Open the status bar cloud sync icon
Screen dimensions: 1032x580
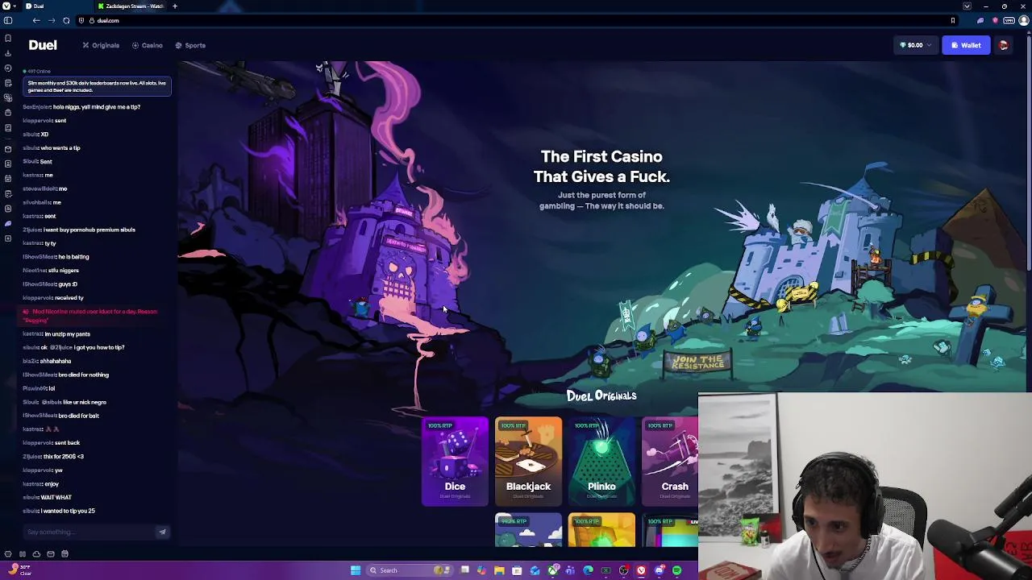36,553
